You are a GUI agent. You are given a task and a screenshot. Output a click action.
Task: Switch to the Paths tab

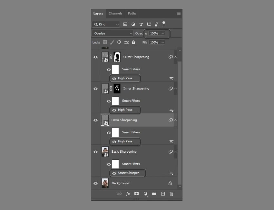132,14
